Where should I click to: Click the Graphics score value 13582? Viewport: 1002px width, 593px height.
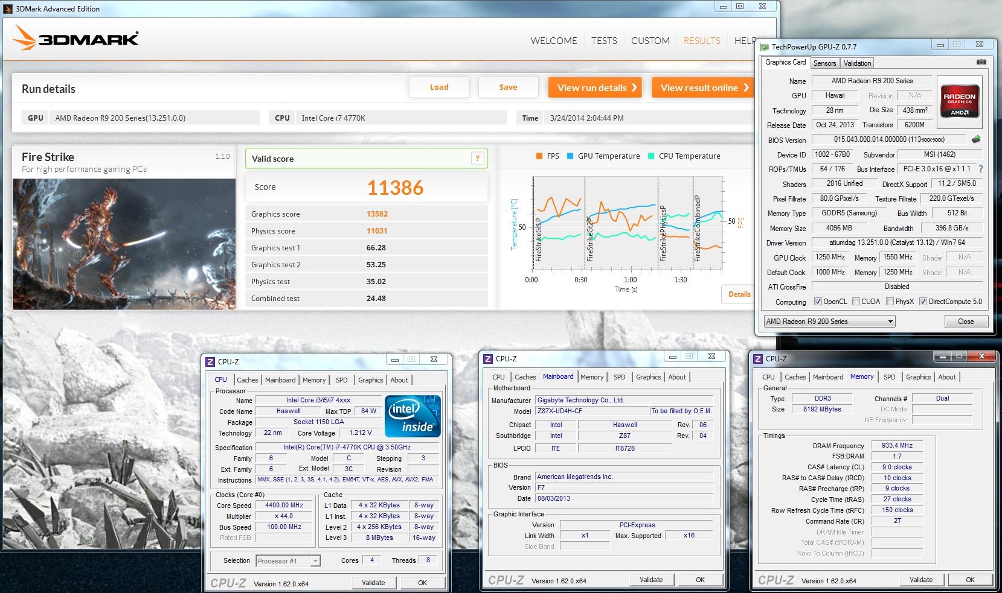click(x=377, y=214)
